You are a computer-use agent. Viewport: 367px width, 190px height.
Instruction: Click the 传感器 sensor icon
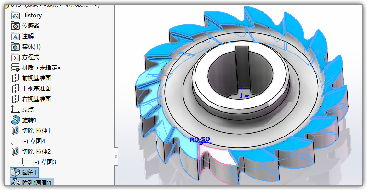click(x=15, y=26)
